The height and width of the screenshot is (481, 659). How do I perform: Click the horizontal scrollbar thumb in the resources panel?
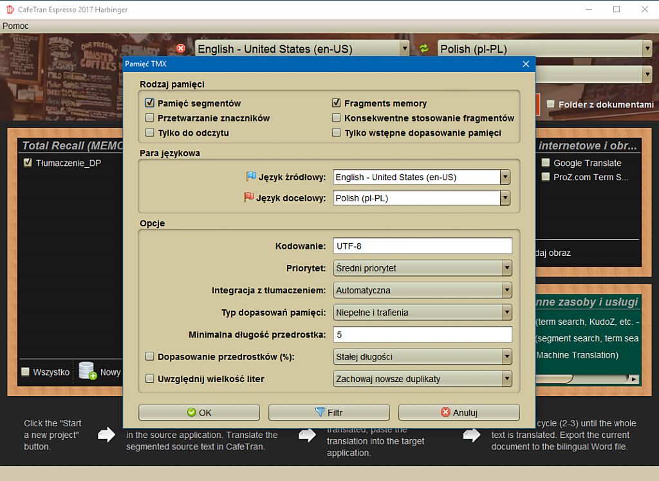(x=554, y=379)
